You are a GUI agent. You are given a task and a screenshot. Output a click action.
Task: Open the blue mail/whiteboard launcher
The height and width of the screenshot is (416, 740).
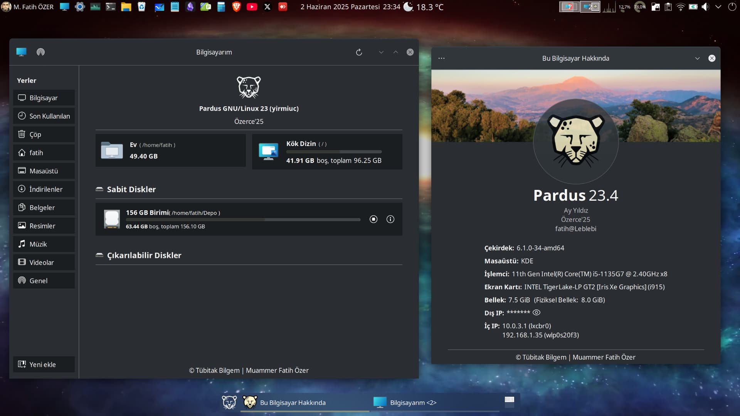[x=159, y=7]
